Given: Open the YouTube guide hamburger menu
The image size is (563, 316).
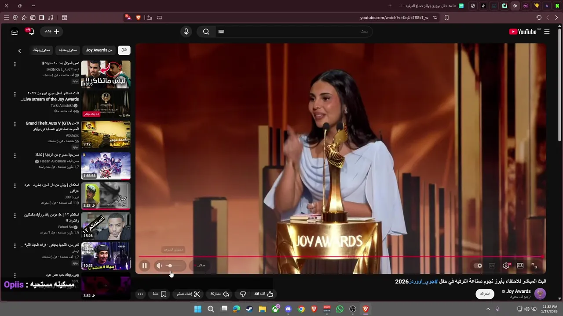Looking at the screenshot, I should [x=547, y=32].
